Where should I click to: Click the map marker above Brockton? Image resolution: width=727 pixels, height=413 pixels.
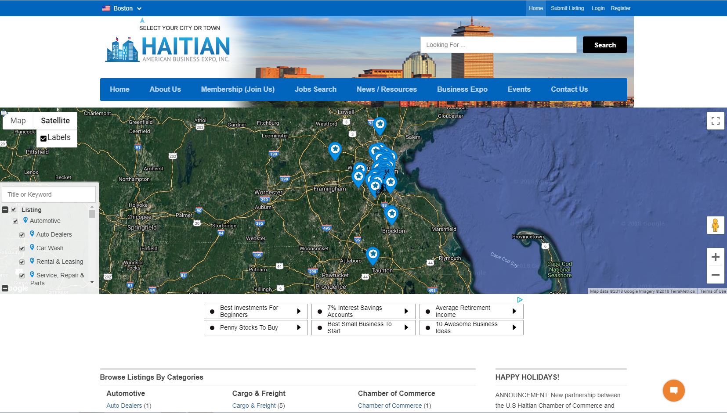391,215
